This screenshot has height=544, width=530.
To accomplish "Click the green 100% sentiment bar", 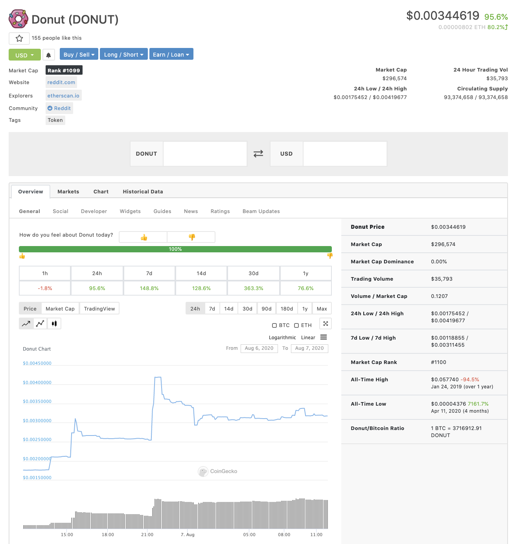I will pyautogui.click(x=175, y=249).
